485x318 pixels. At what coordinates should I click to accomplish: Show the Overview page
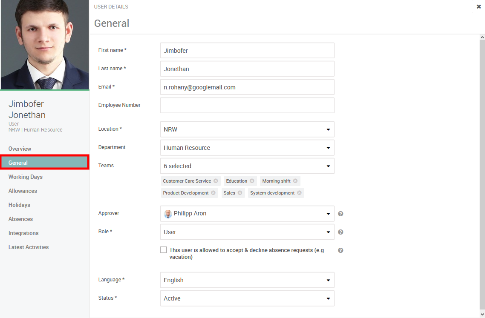click(x=20, y=149)
